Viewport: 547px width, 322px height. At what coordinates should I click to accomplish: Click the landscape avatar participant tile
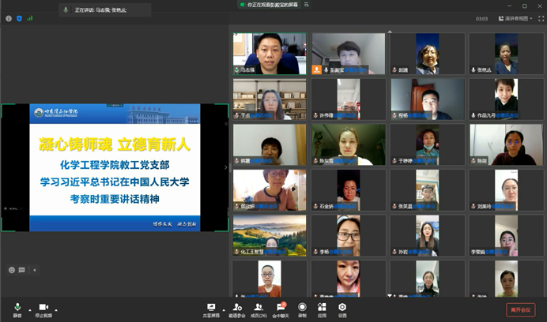[x=269, y=236]
